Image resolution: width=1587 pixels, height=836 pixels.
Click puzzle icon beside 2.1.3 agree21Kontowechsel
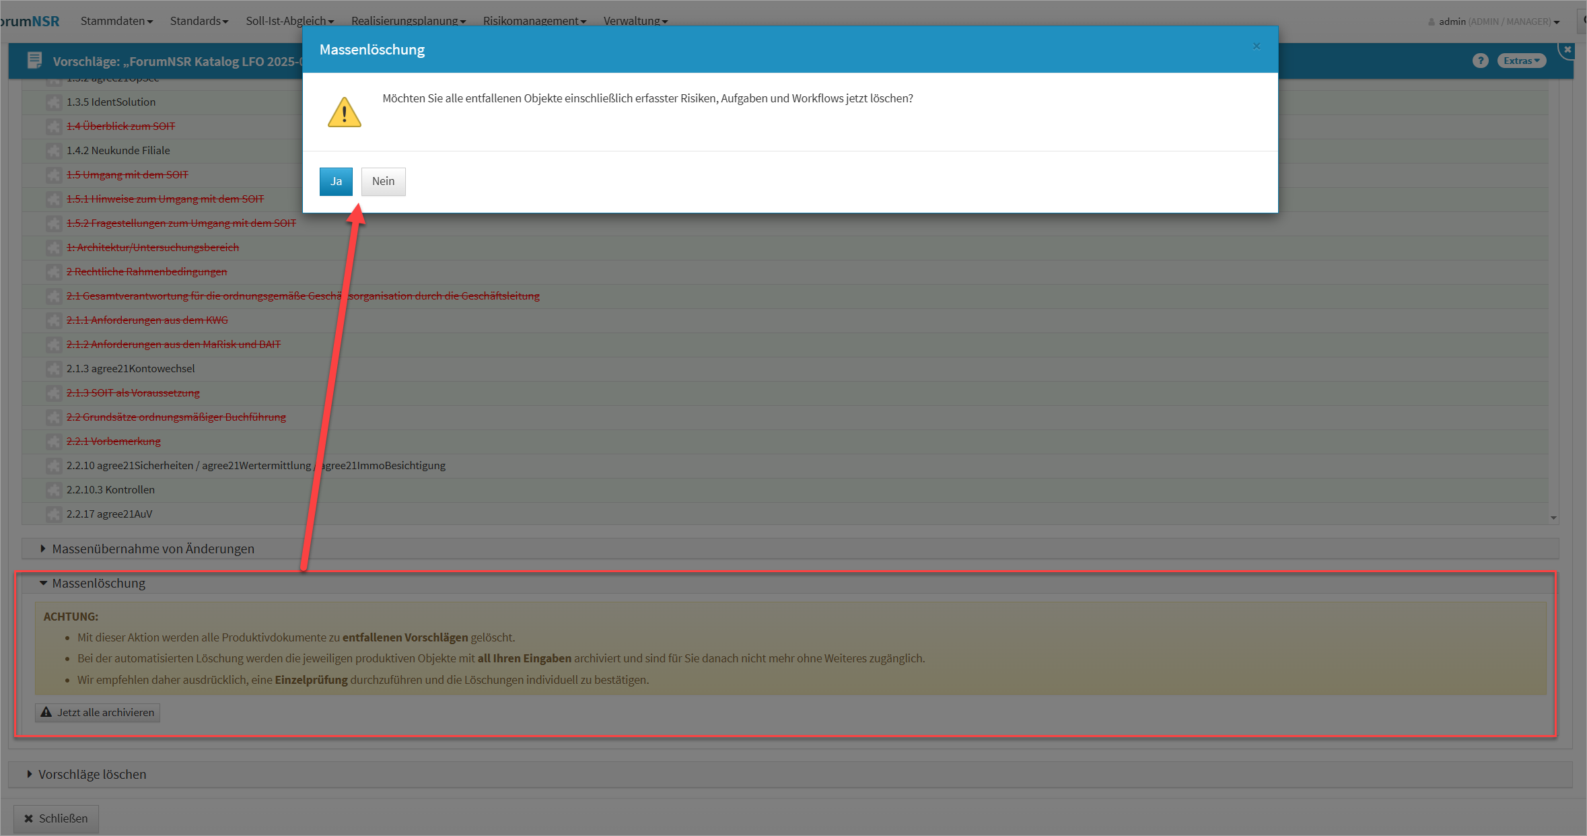coord(54,369)
